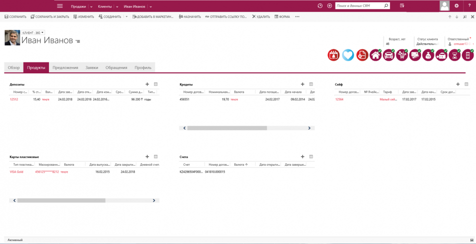Open deposit record link 12512
This screenshot has width=476, height=244.
point(14,99)
